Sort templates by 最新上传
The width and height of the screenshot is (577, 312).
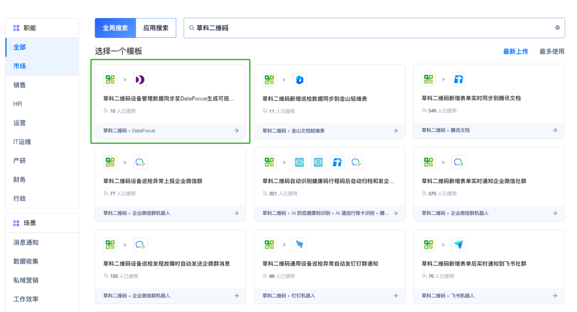[516, 51]
